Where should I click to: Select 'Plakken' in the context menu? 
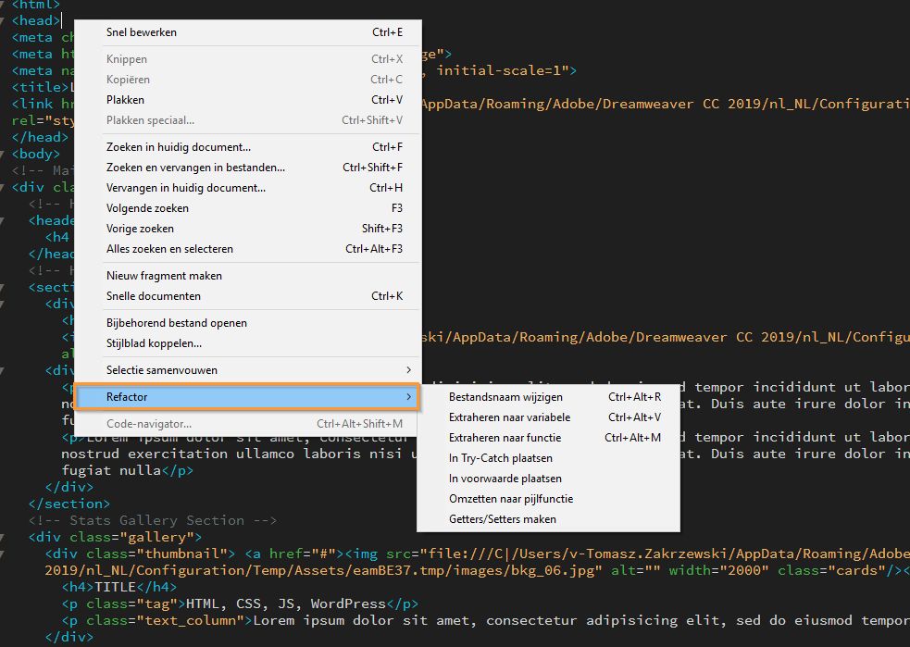click(124, 99)
